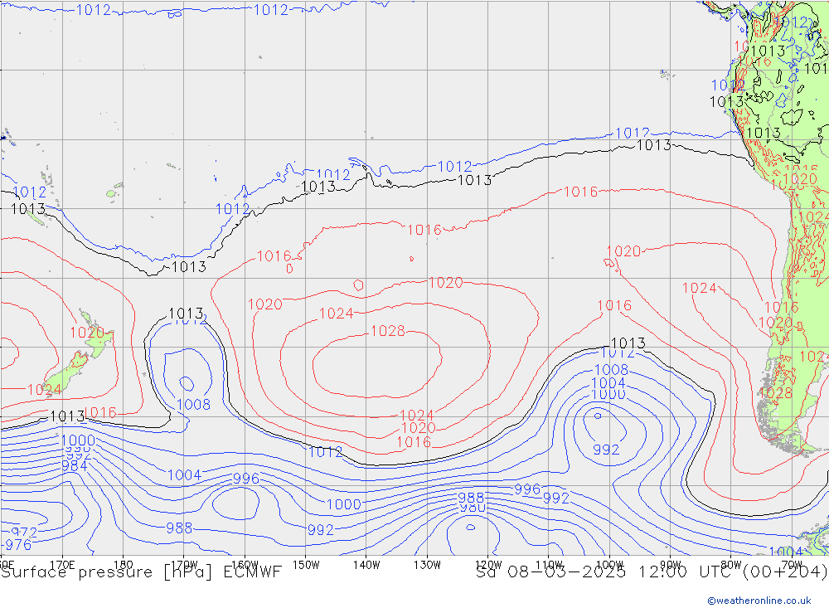
Task: Click the 996 label above the closed low near 160W
Action: coord(246,479)
